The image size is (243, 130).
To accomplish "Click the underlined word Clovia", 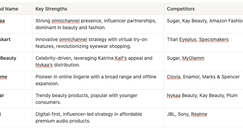I will tap(174, 77).
